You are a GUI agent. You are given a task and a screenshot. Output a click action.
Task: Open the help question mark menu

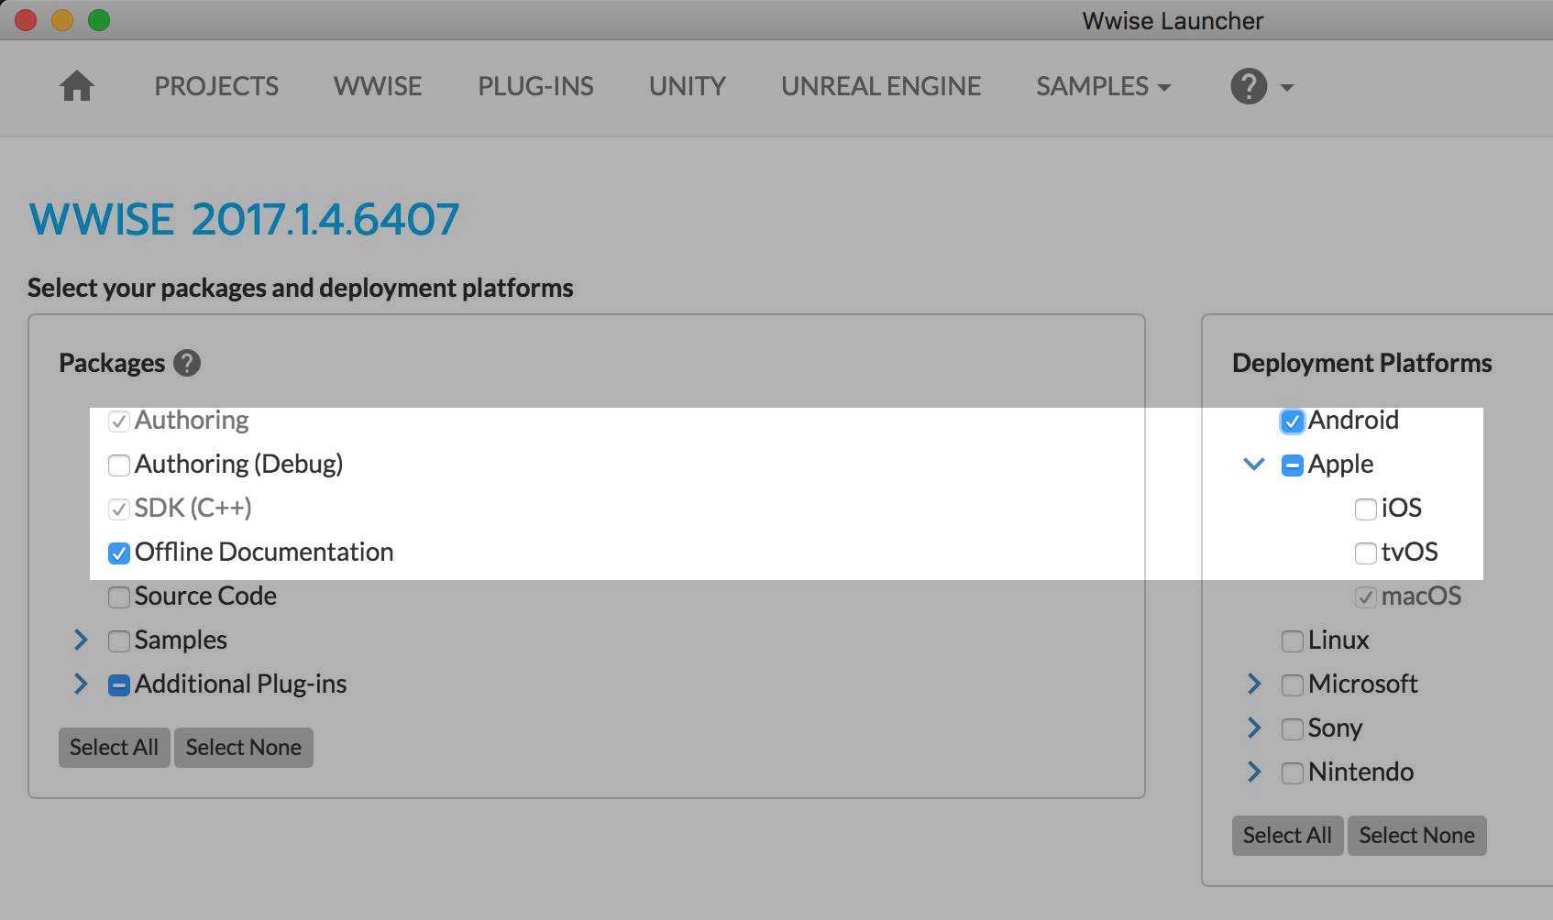pos(1261,87)
